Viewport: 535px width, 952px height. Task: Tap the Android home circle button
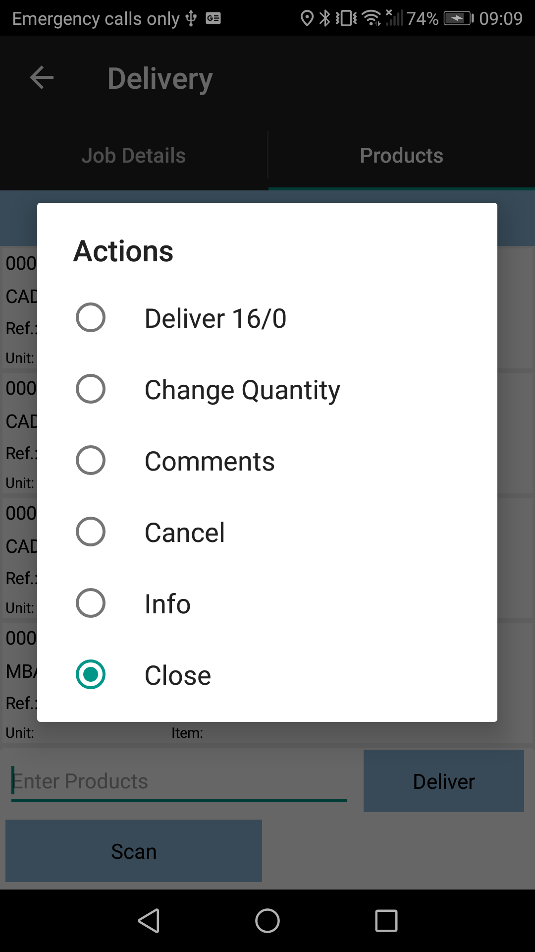(267, 921)
